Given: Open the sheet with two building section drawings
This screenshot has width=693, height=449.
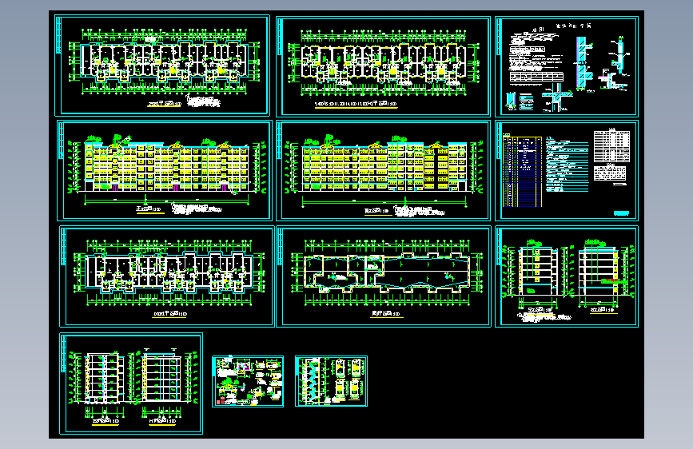Looking at the screenshot, I should tap(131, 383).
